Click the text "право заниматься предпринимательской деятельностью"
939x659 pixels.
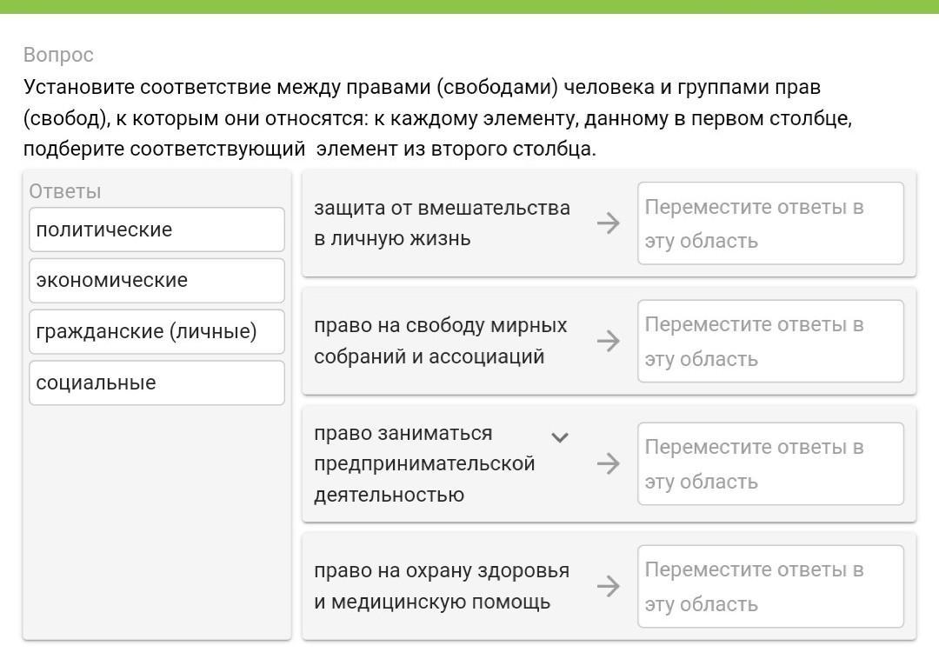(x=424, y=463)
